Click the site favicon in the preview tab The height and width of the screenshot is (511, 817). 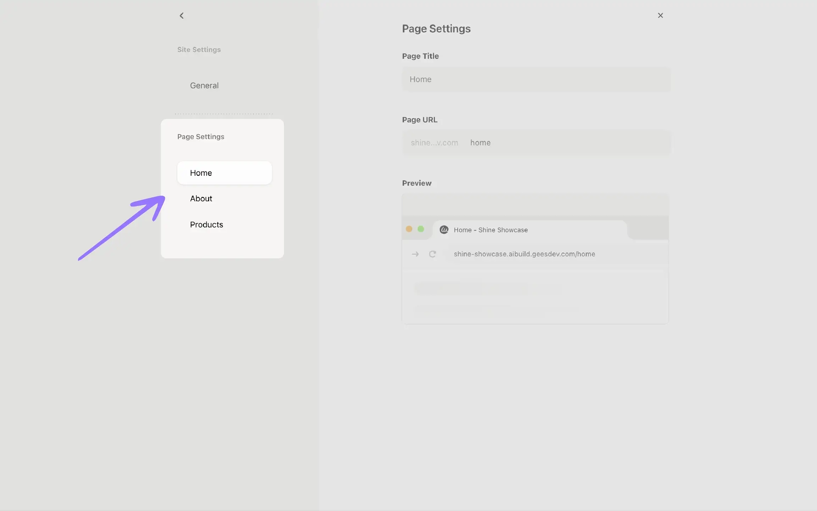444,230
